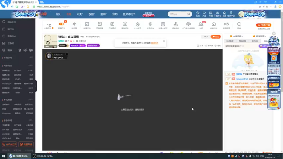This screenshot has width=283, height=159.
Task: Expand the 视频 dropdown in navigation
Action: coord(92,14)
